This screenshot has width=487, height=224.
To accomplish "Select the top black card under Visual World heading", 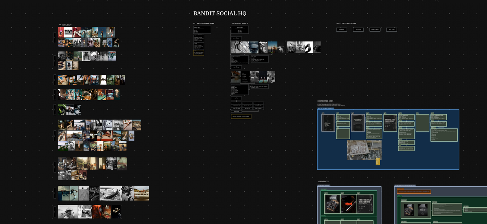I will (x=240, y=30).
